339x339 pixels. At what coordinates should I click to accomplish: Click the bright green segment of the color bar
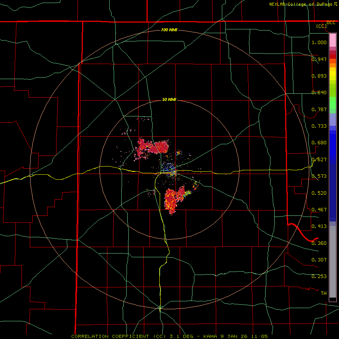tap(333, 103)
